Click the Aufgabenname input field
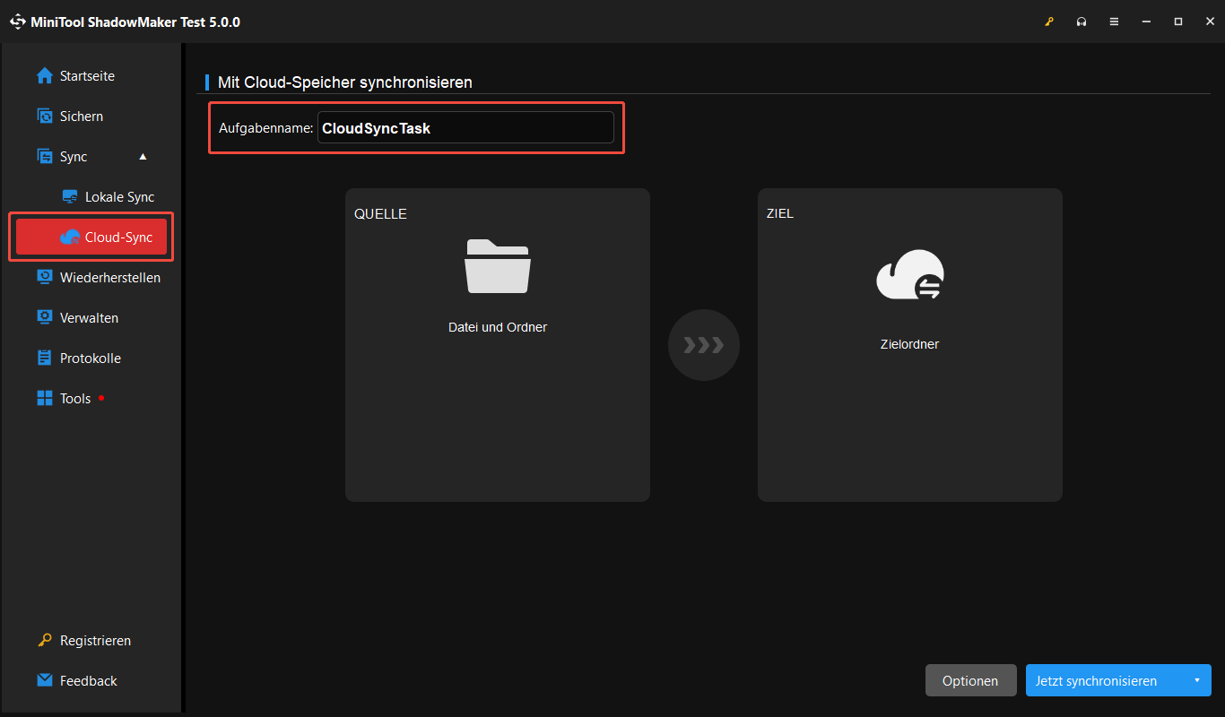Image resolution: width=1225 pixels, height=717 pixels. coord(465,127)
